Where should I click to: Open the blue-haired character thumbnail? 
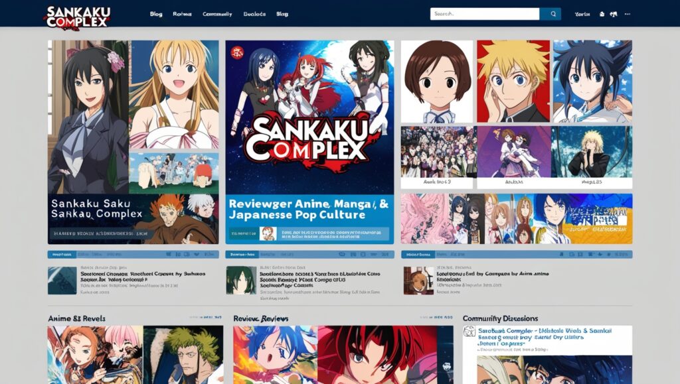pos(592,82)
